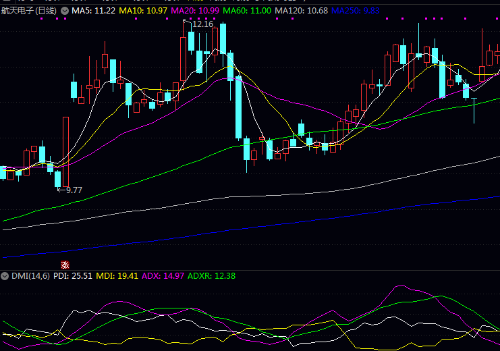Open the MA settings dropdown arrow
This screenshot has height=351, width=500.
65,11
